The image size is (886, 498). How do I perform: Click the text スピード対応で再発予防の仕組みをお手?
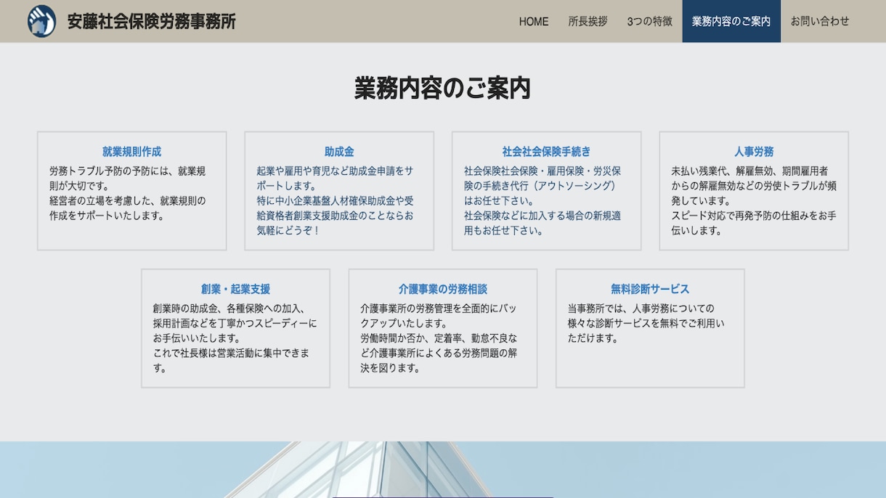(x=754, y=216)
